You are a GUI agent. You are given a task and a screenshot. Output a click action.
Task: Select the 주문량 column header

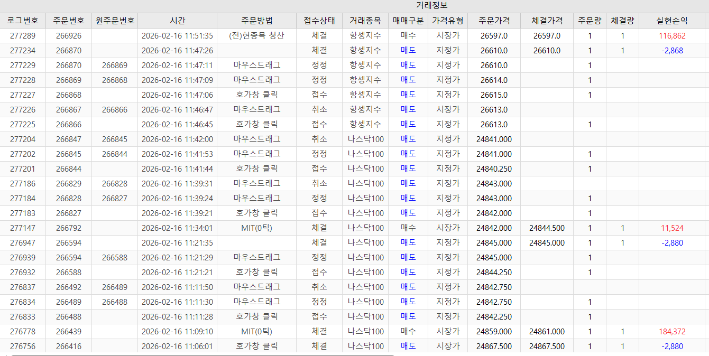(590, 21)
